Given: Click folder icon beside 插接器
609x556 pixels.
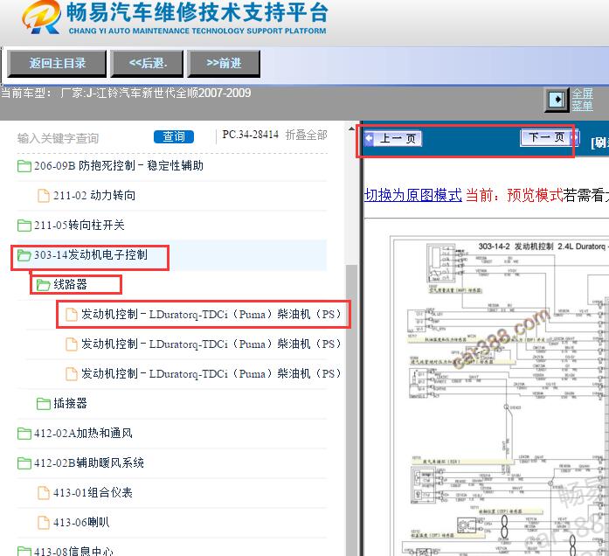Looking at the screenshot, I should pyautogui.click(x=44, y=404).
